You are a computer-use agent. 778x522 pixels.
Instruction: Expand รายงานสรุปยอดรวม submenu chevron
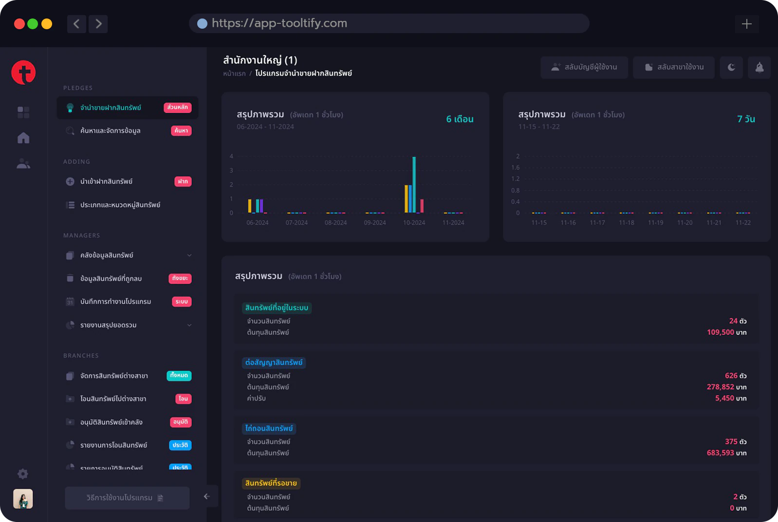pyautogui.click(x=189, y=325)
